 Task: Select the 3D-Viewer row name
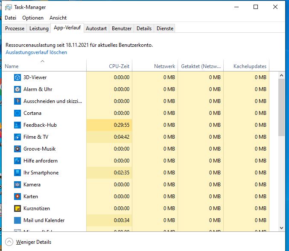point(35,77)
